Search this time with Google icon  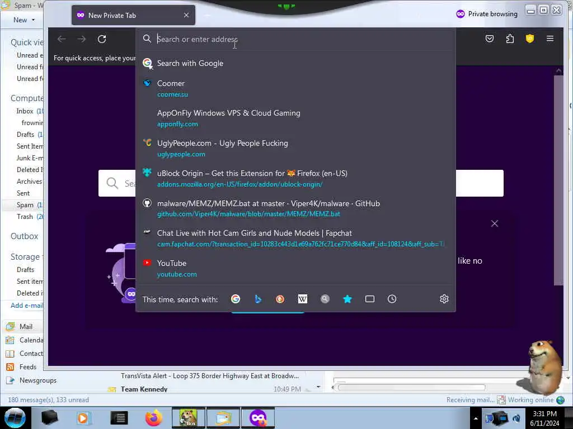point(236,299)
